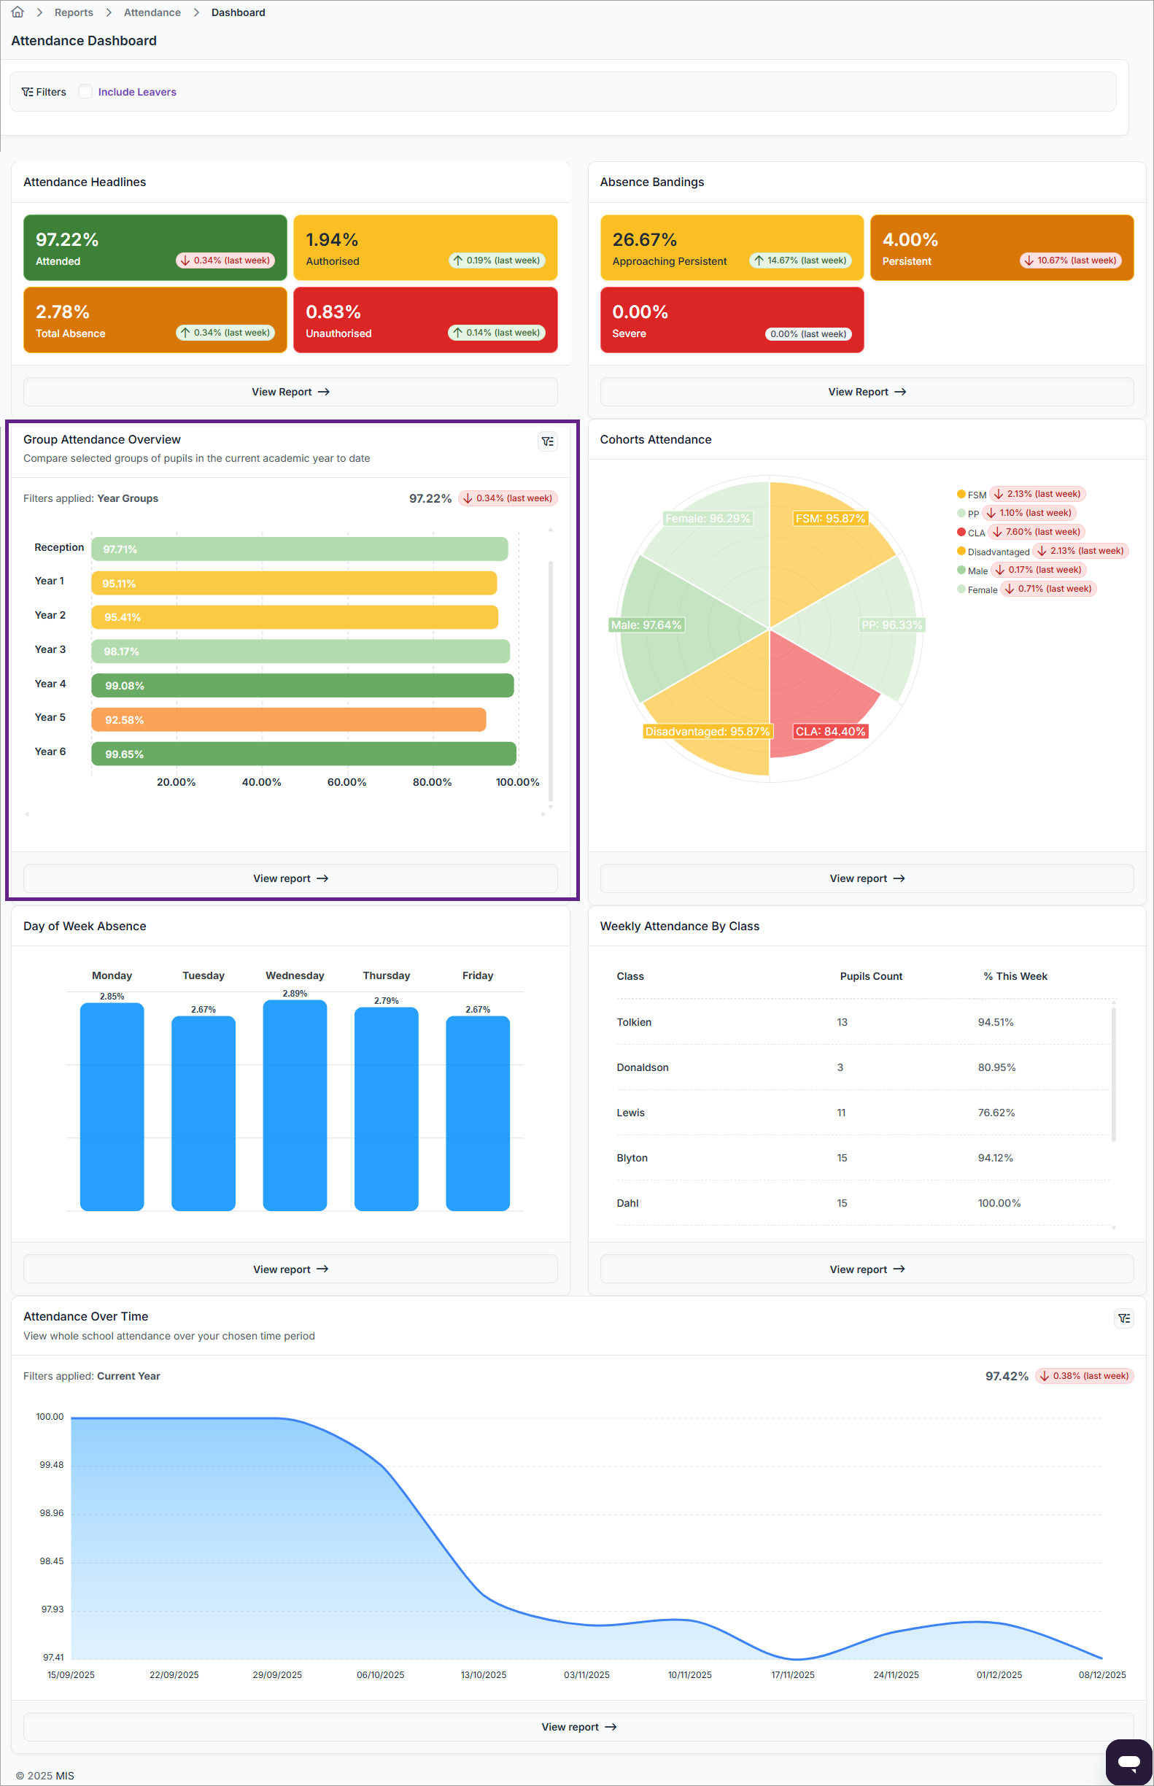Toggle FSM legend dot in Cohorts
Screen dimensions: 1154x1786
(x=961, y=494)
